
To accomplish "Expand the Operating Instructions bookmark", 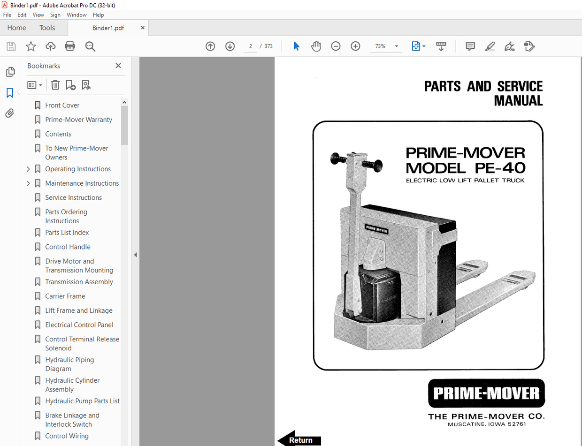I will pyautogui.click(x=28, y=169).
